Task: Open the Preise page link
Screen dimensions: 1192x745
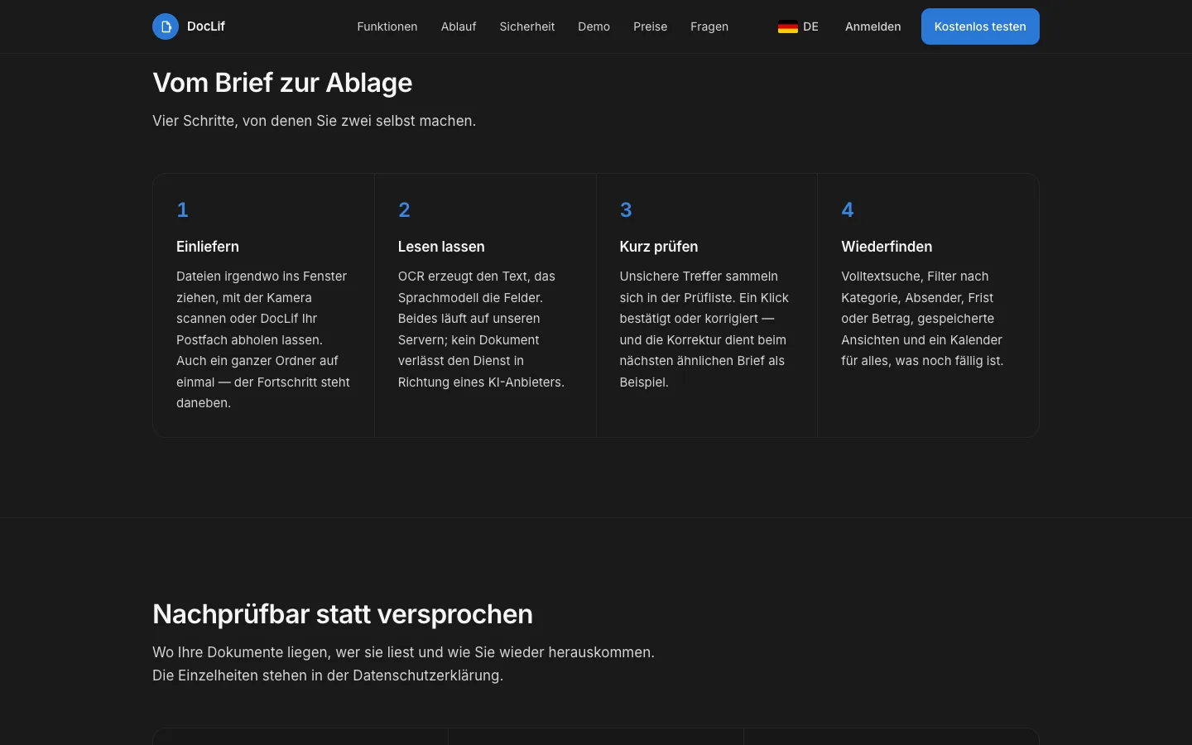Action: (x=651, y=26)
